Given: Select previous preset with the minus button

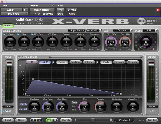Looking at the screenshot, I should [x=32, y=14].
